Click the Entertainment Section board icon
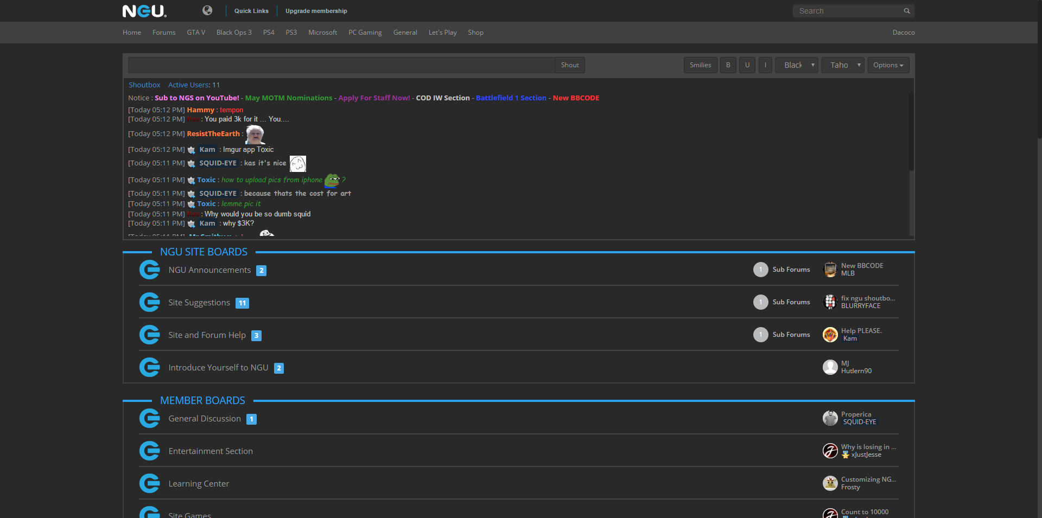The width and height of the screenshot is (1042, 518). [149, 451]
